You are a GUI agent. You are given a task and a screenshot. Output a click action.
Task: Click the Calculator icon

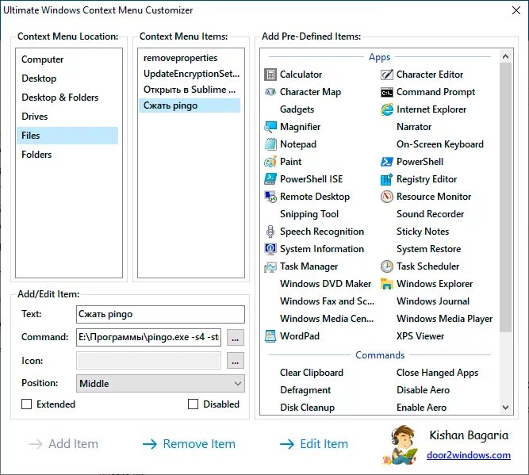[x=270, y=75]
